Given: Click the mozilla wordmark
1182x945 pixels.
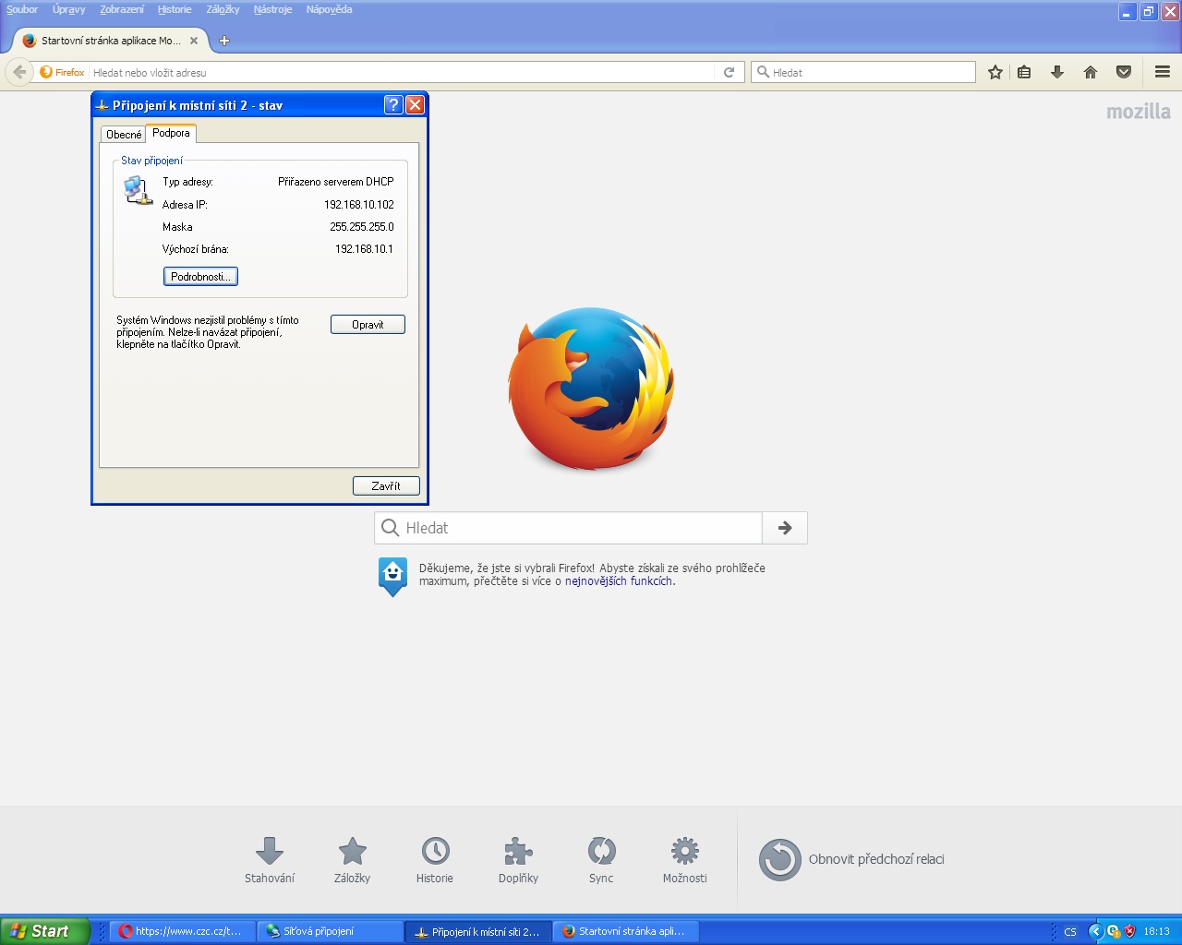Looking at the screenshot, I should (x=1139, y=112).
